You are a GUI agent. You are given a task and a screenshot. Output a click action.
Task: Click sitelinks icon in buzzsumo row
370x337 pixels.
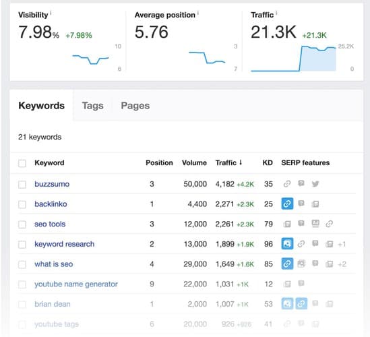(x=287, y=183)
